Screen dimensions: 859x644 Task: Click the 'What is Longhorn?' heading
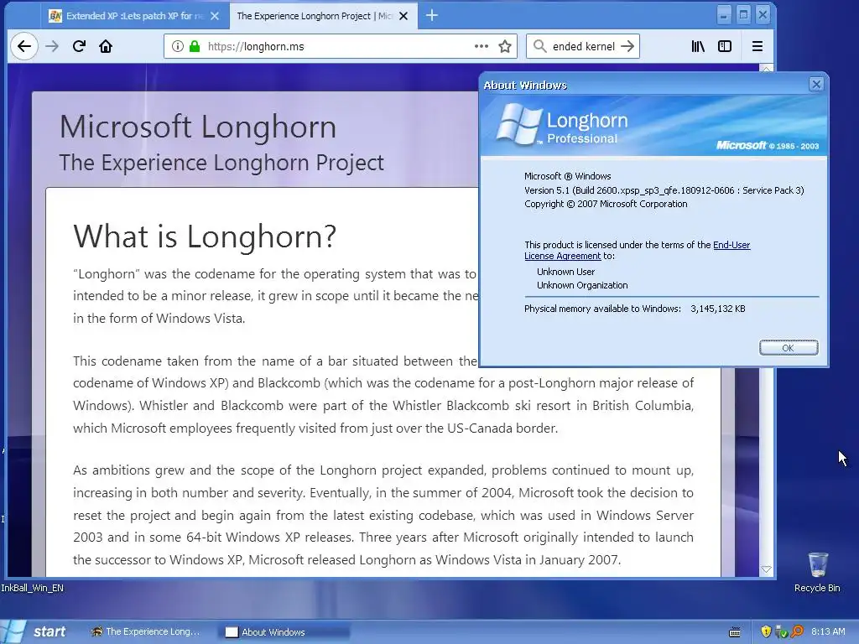tap(205, 236)
